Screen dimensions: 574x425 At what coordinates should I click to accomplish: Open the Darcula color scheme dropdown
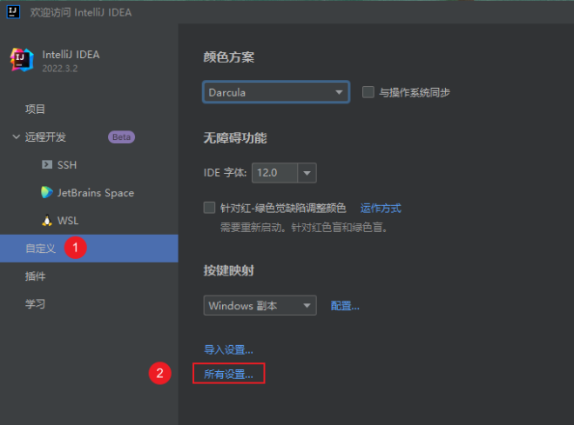[276, 92]
